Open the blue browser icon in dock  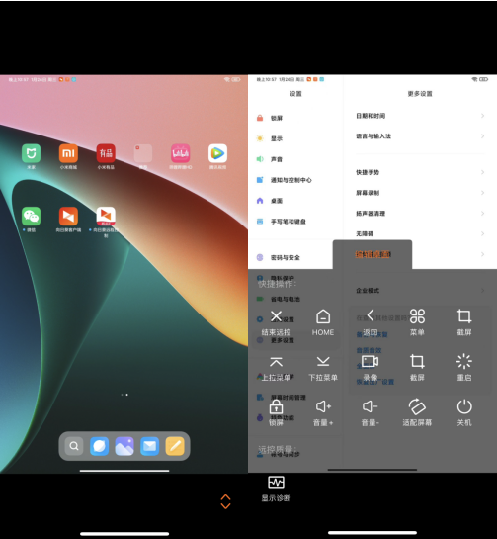click(99, 446)
